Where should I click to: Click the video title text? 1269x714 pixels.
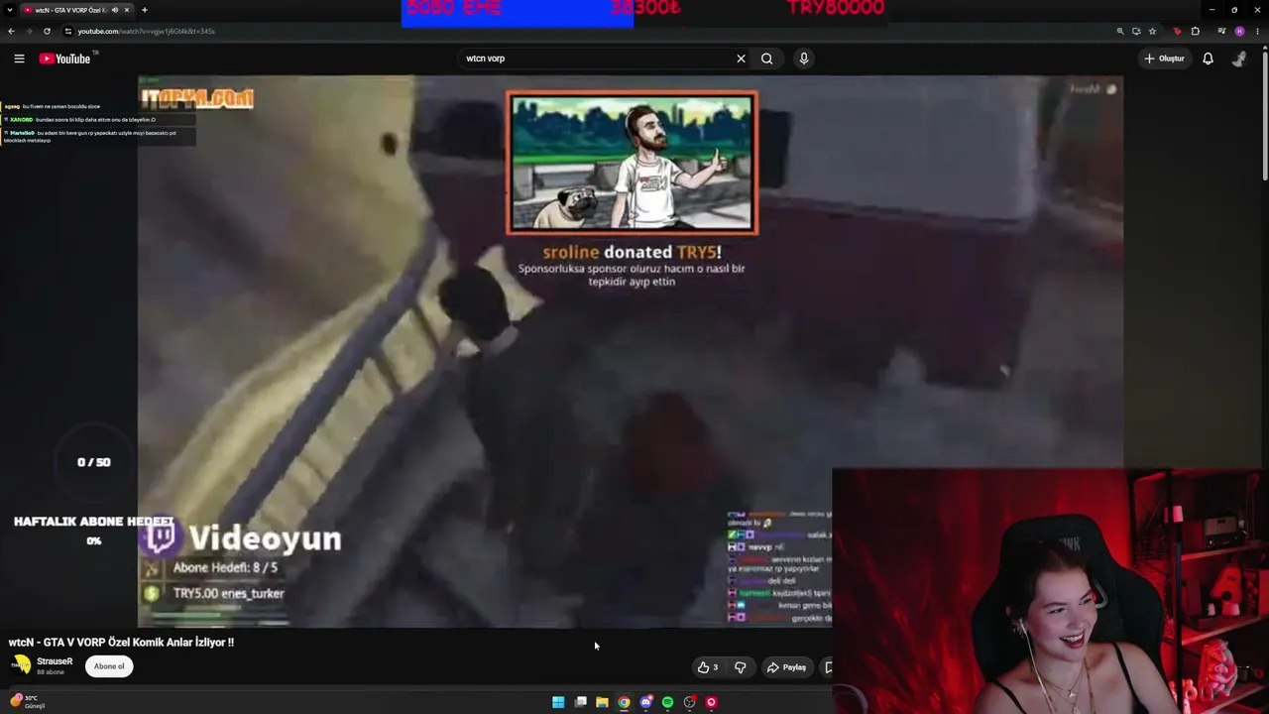click(x=121, y=642)
